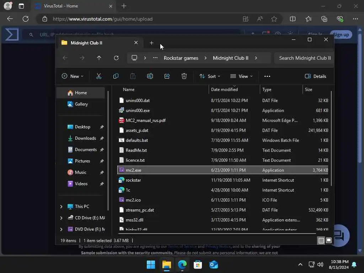Viewport: 364px width, 273px height.
Task: Click the address bar ellipsis for hidden path
Action: pyautogui.click(x=155, y=58)
